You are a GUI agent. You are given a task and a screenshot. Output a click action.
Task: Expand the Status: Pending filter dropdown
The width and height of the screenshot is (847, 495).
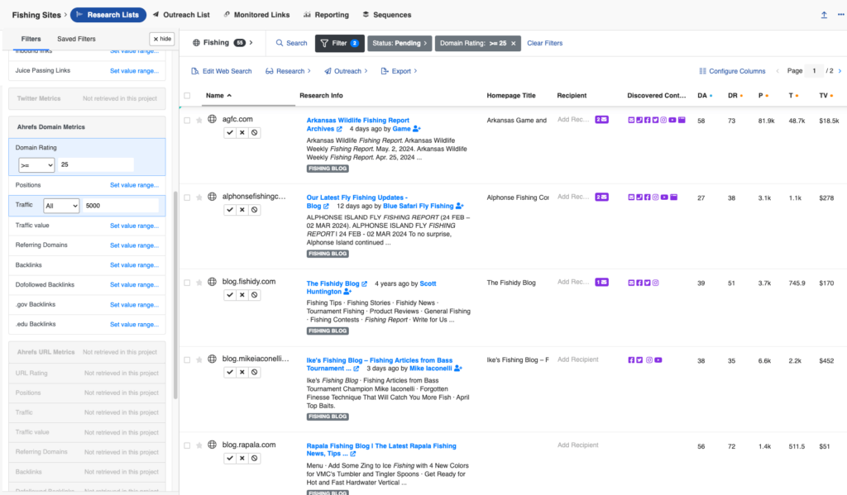[400, 43]
